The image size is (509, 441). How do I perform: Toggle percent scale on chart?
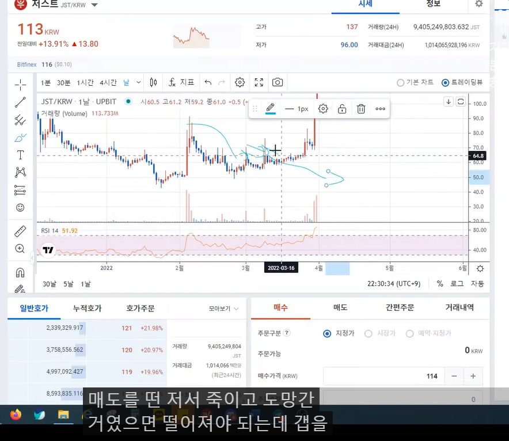pyautogui.click(x=440, y=284)
